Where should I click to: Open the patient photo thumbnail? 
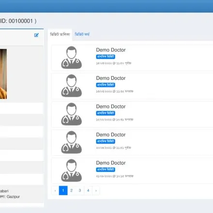(x=3, y=74)
